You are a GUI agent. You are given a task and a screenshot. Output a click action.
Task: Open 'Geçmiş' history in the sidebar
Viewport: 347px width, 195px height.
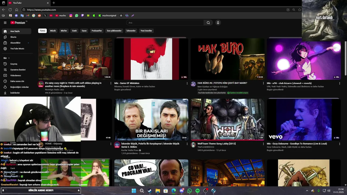pyautogui.click(x=17, y=64)
